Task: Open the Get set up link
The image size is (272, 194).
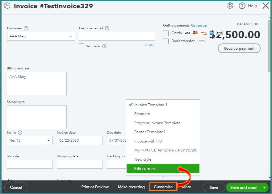Action: [x=199, y=26]
